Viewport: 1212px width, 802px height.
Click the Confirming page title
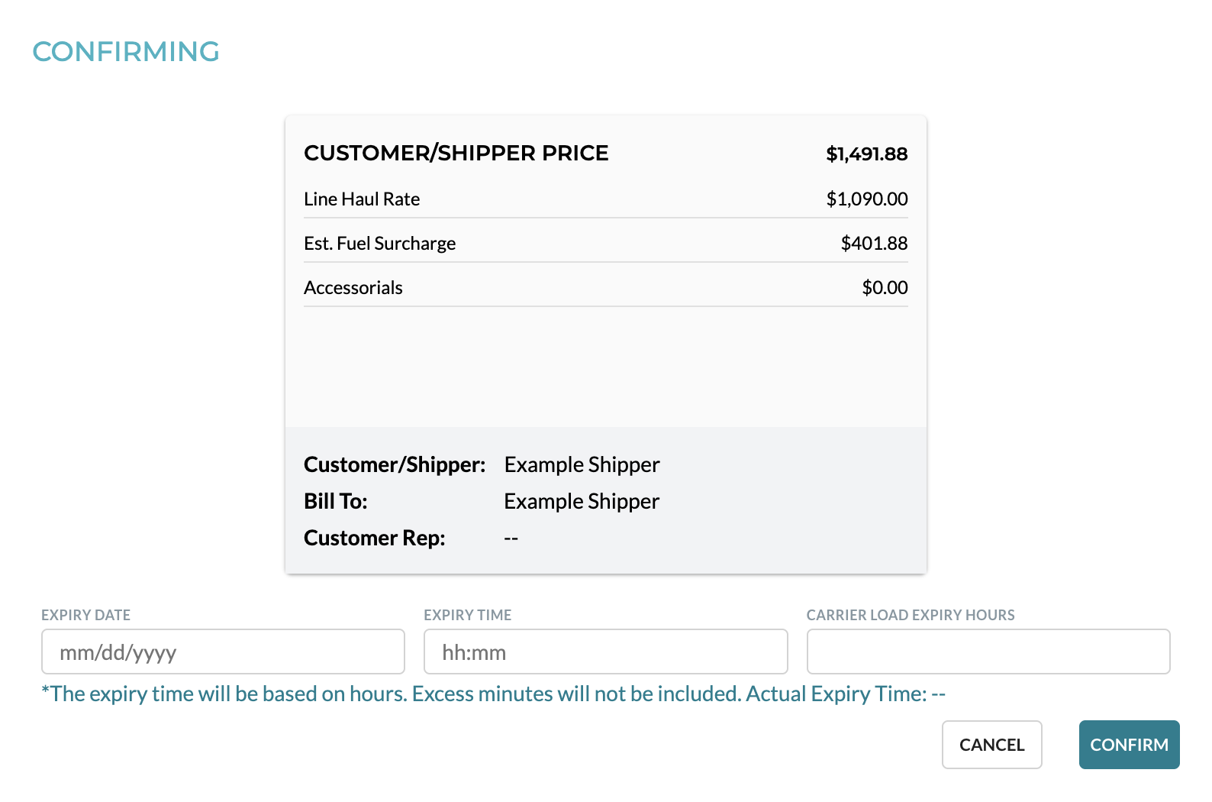tap(126, 52)
